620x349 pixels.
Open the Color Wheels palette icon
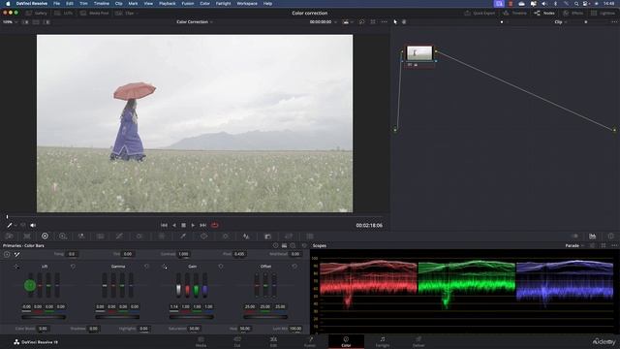pos(45,237)
